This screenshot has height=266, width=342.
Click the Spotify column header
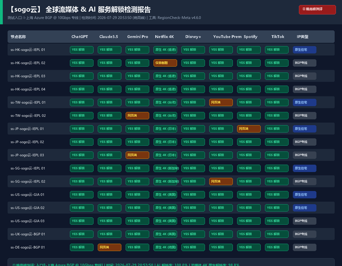[251, 37]
